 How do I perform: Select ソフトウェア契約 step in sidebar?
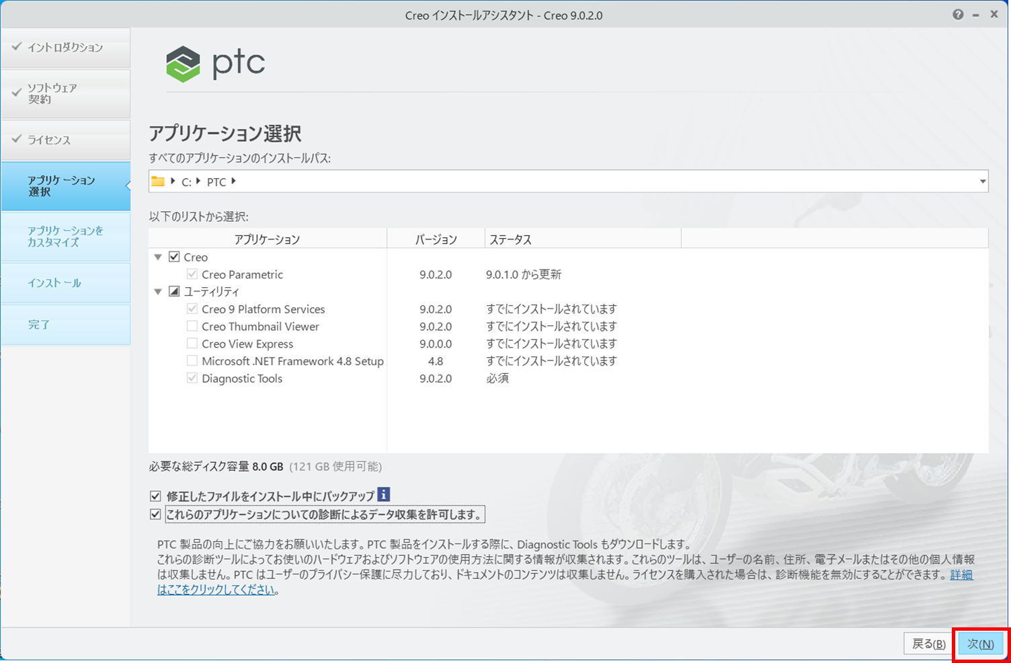[65, 93]
